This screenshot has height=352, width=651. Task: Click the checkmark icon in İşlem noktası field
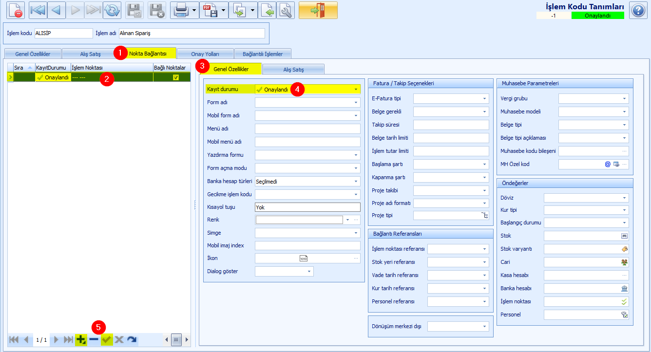point(624,301)
